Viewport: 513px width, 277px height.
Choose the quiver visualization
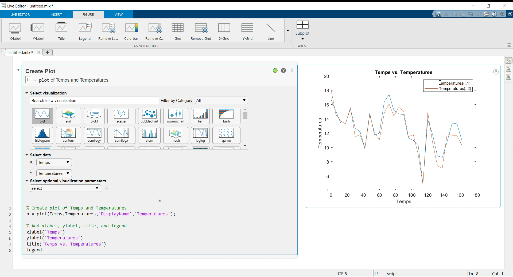tap(226, 135)
